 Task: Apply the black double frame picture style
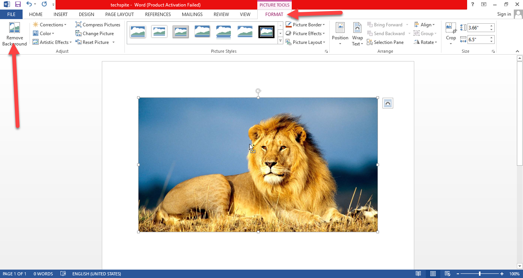pos(266,32)
